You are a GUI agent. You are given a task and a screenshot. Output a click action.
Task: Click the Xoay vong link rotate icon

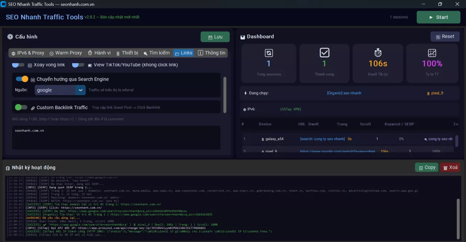[30, 65]
